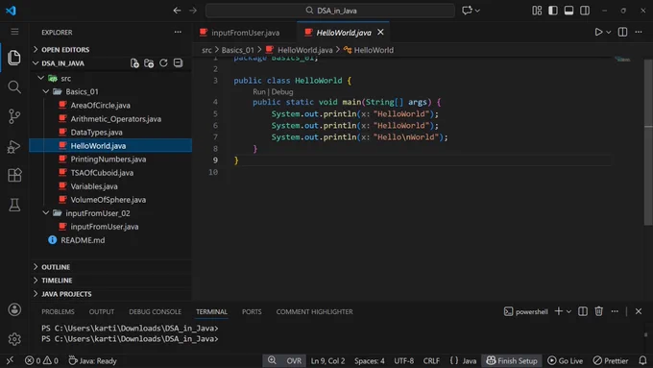Toggle the bottom panel visibility
This screenshot has width=653, height=368.
click(x=568, y=11)
